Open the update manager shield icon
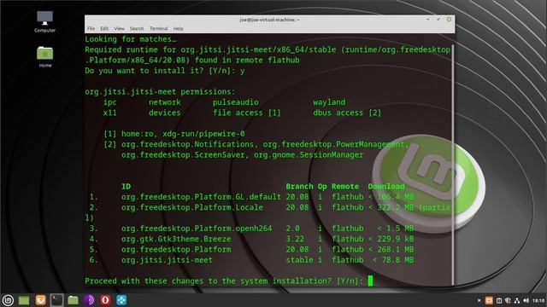 pyautogui.click(x=508, y=300)
